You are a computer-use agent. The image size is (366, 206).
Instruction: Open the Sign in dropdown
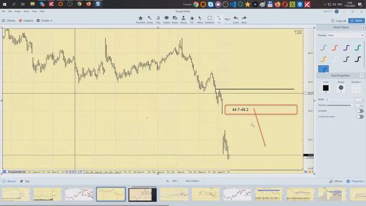(x=328, y=11)
